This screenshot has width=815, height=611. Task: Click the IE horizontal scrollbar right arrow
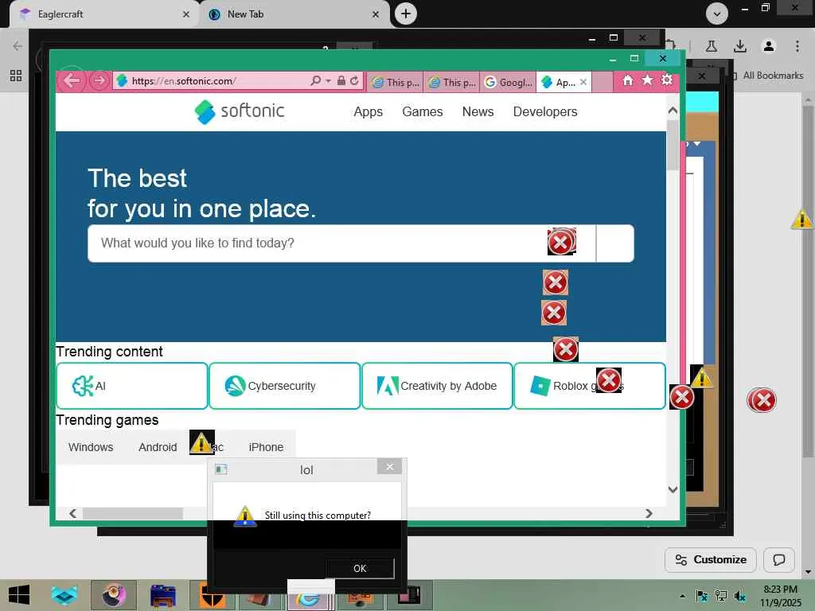pyautogui.click(x=649, y=513)
